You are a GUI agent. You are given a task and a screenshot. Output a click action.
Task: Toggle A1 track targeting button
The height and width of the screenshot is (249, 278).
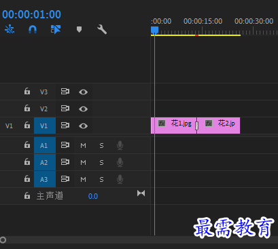(x=45, y=145)
